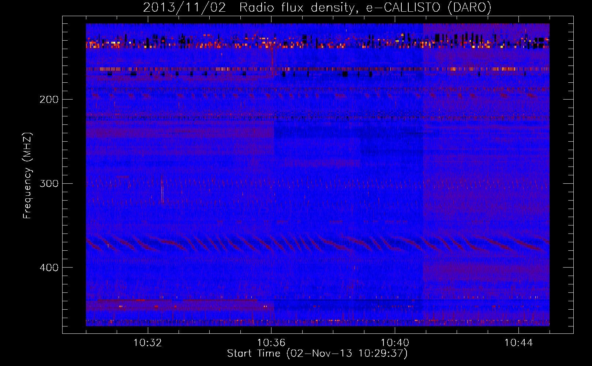Viewport: 592px width, 366px height.
Task: Click the "10:44" time tick label
Action: (x=518, y=343)
